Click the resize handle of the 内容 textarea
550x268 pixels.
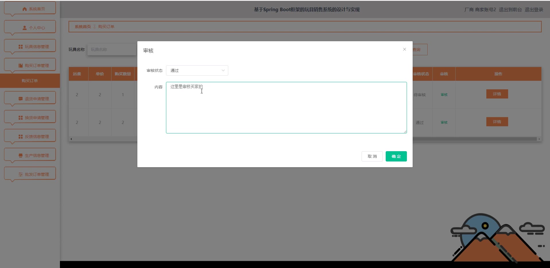(x=405, y=132)
